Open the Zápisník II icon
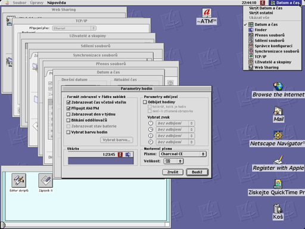Image resolution: width=305 pixels, height=229 pixels. click(x=45, y=180)
